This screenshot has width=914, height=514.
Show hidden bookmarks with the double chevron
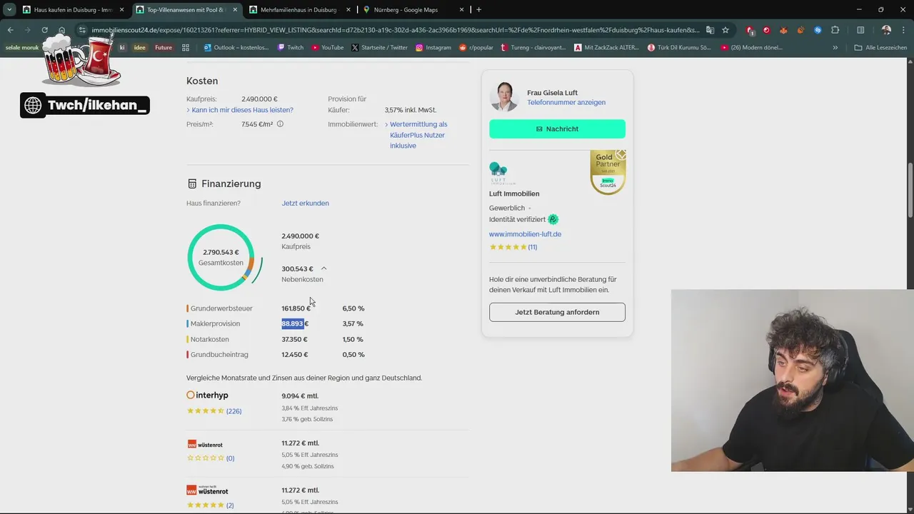pyautogui.click(x=835, y=48)
